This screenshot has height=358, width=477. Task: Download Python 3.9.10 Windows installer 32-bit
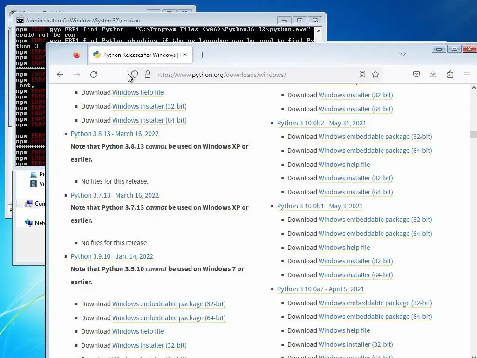(x=150, y=345)
